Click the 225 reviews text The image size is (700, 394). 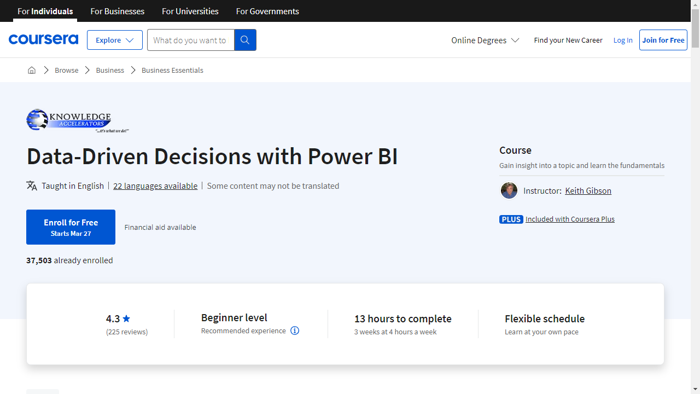coord(127,332)
